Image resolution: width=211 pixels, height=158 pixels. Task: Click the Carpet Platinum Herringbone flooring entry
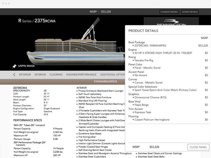[x=152, y=120]
